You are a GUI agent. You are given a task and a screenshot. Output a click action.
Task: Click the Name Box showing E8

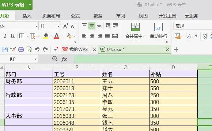pyautogui.click(x=19, y=59)
